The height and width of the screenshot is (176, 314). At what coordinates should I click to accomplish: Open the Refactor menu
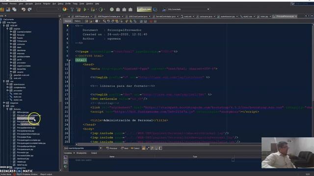(47, 3)
